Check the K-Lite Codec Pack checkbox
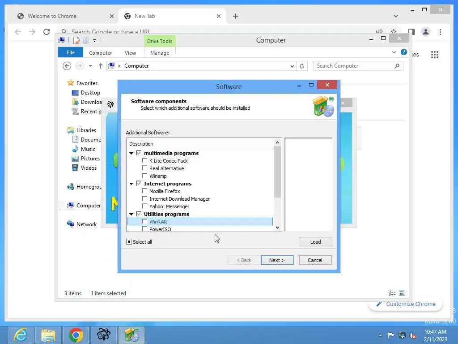Image resolution: width=458 pixels, height=344 pixels. (144, 161)
